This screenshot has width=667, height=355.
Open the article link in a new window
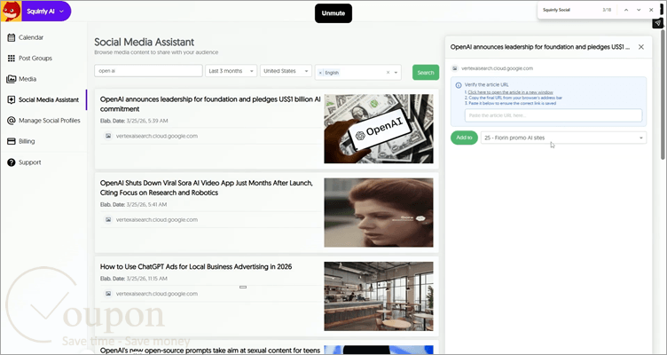[x=511, y=92]
